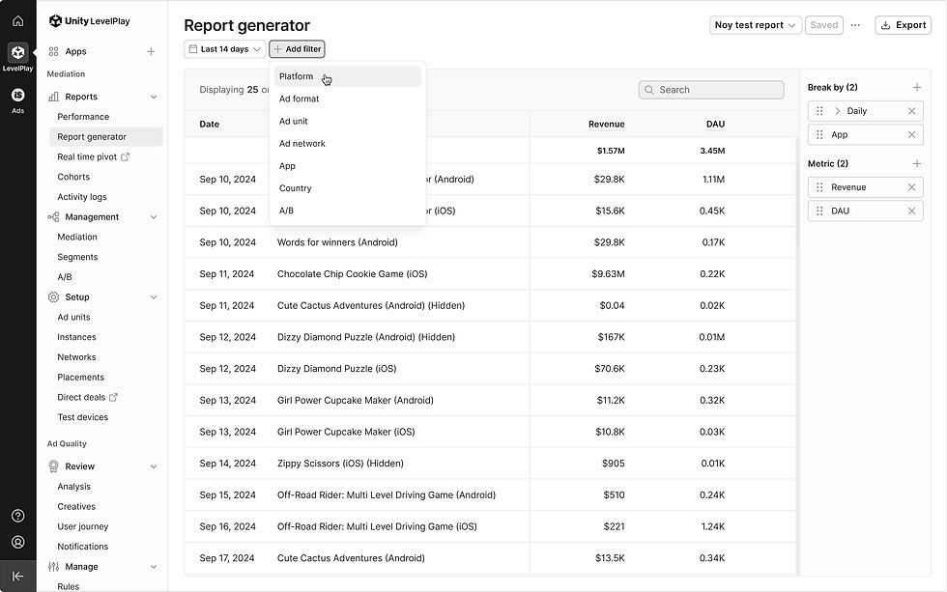
Task: Choose App from the filter menu
Action: [x=347, y=166]
